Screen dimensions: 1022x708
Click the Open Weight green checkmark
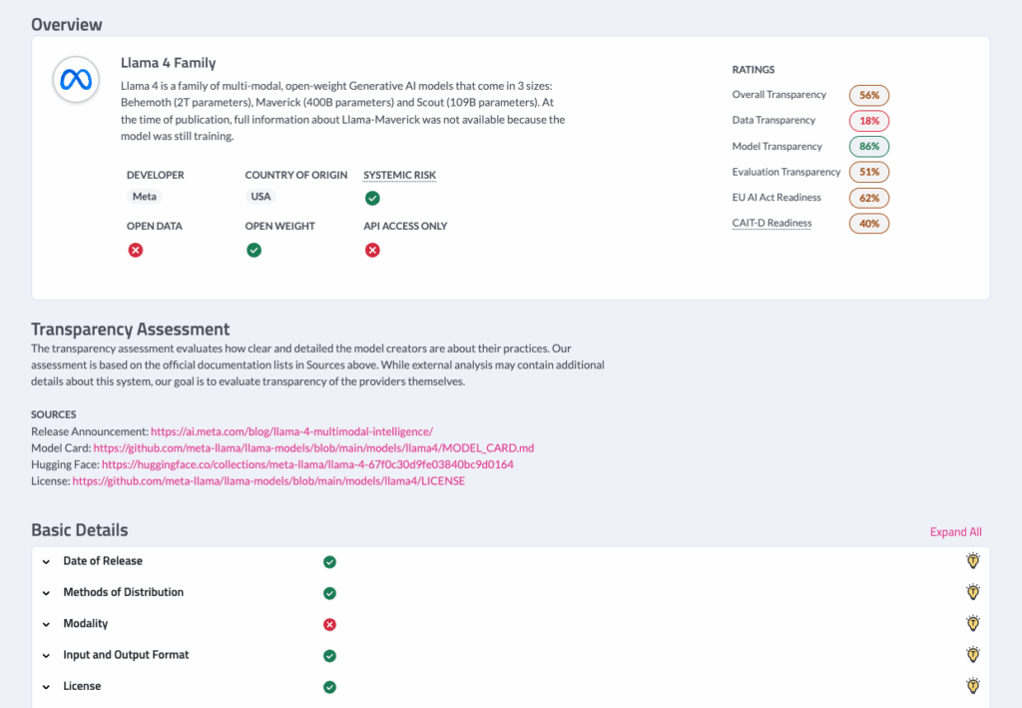tap(254, 250)
